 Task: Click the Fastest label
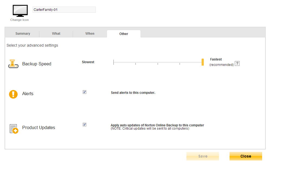click(216, 59)
